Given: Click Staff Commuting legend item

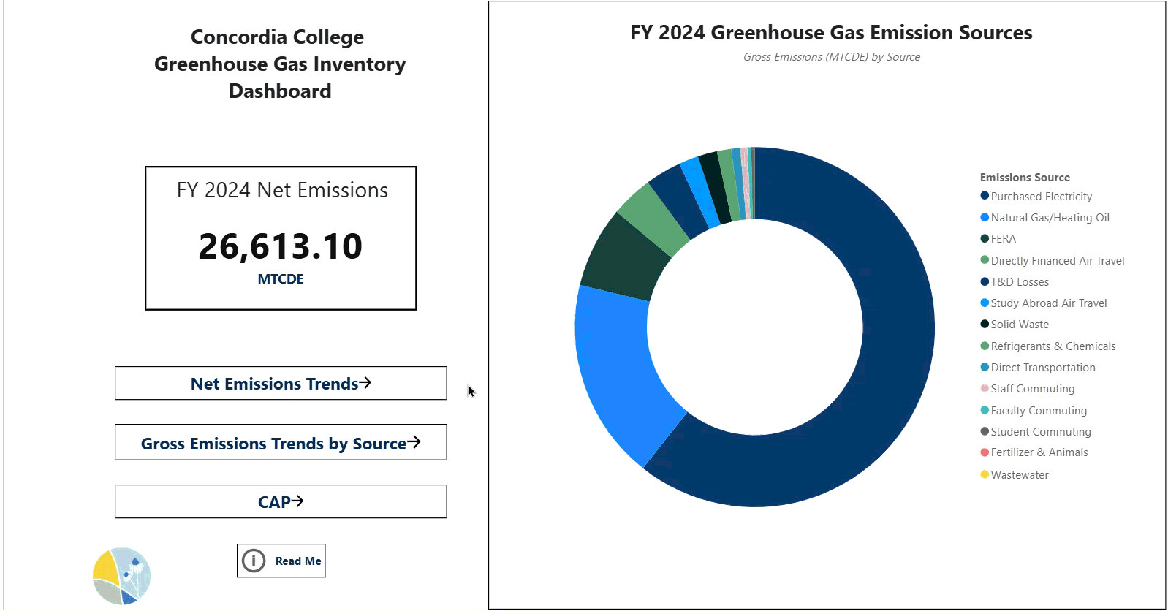Looking at the screenshot, I should 1032,389.
